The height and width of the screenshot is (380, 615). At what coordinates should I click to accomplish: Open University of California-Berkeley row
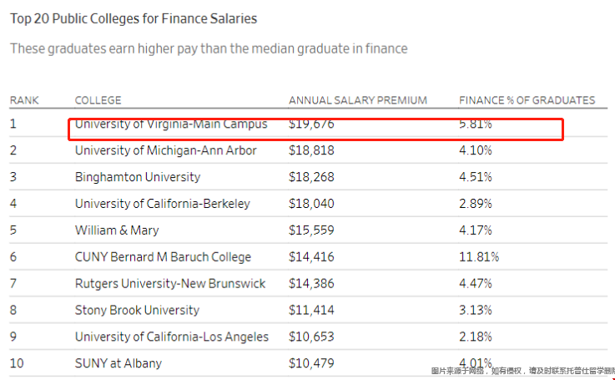(162, 204)
